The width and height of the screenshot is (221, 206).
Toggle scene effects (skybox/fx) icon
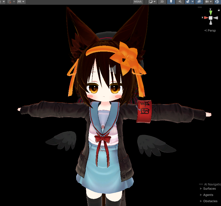pos(188,2)
